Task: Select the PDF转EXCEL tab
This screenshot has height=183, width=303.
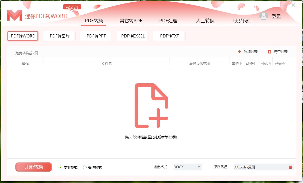Action: pyautogui.click(x=132, y=36)
